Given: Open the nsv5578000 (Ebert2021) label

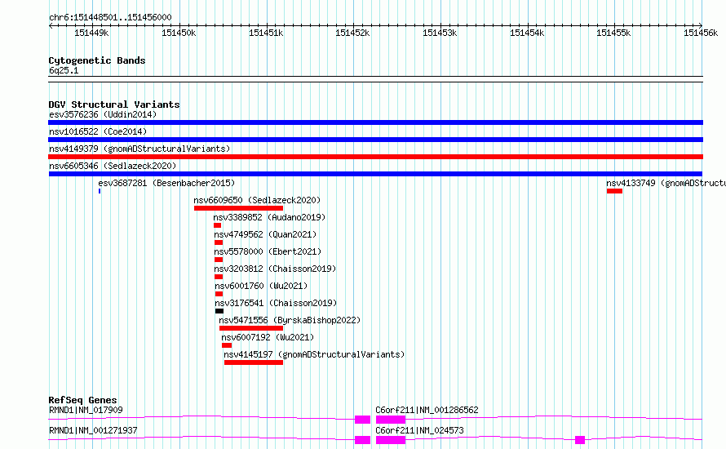Looking at the screenshot, I should click(x=268, y=251).
